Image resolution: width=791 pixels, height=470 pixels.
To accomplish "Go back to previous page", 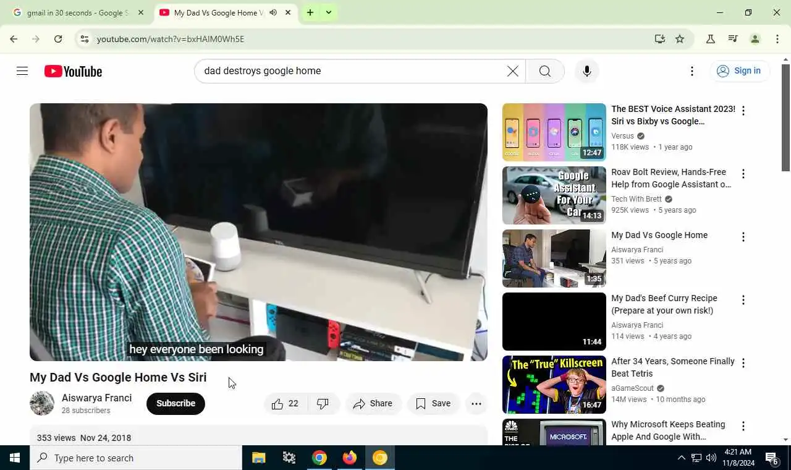I will [14, 39].
